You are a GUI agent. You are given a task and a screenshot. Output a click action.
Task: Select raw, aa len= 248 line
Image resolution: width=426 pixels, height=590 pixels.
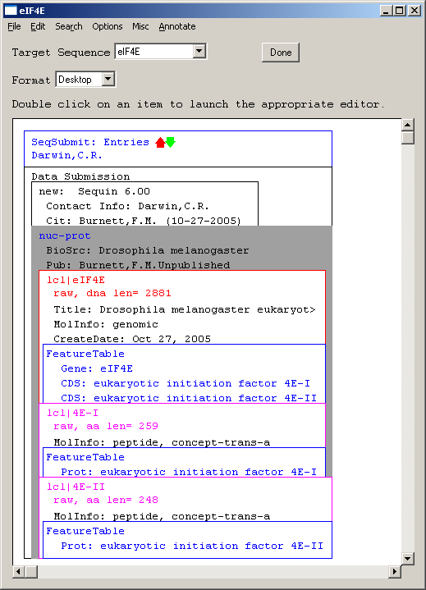(106, 500)
